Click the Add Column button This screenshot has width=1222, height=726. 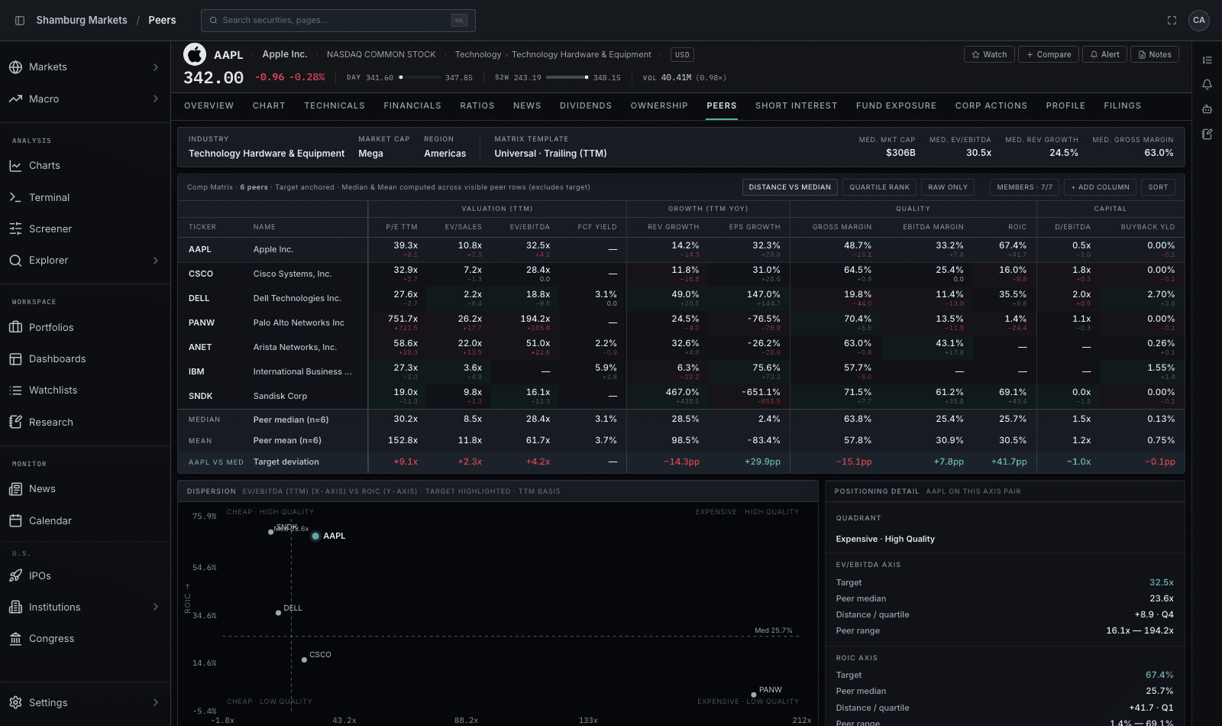(1101, 187)
